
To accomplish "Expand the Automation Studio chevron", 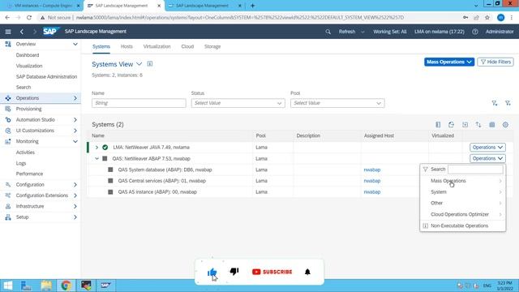I will coord(75,120).
